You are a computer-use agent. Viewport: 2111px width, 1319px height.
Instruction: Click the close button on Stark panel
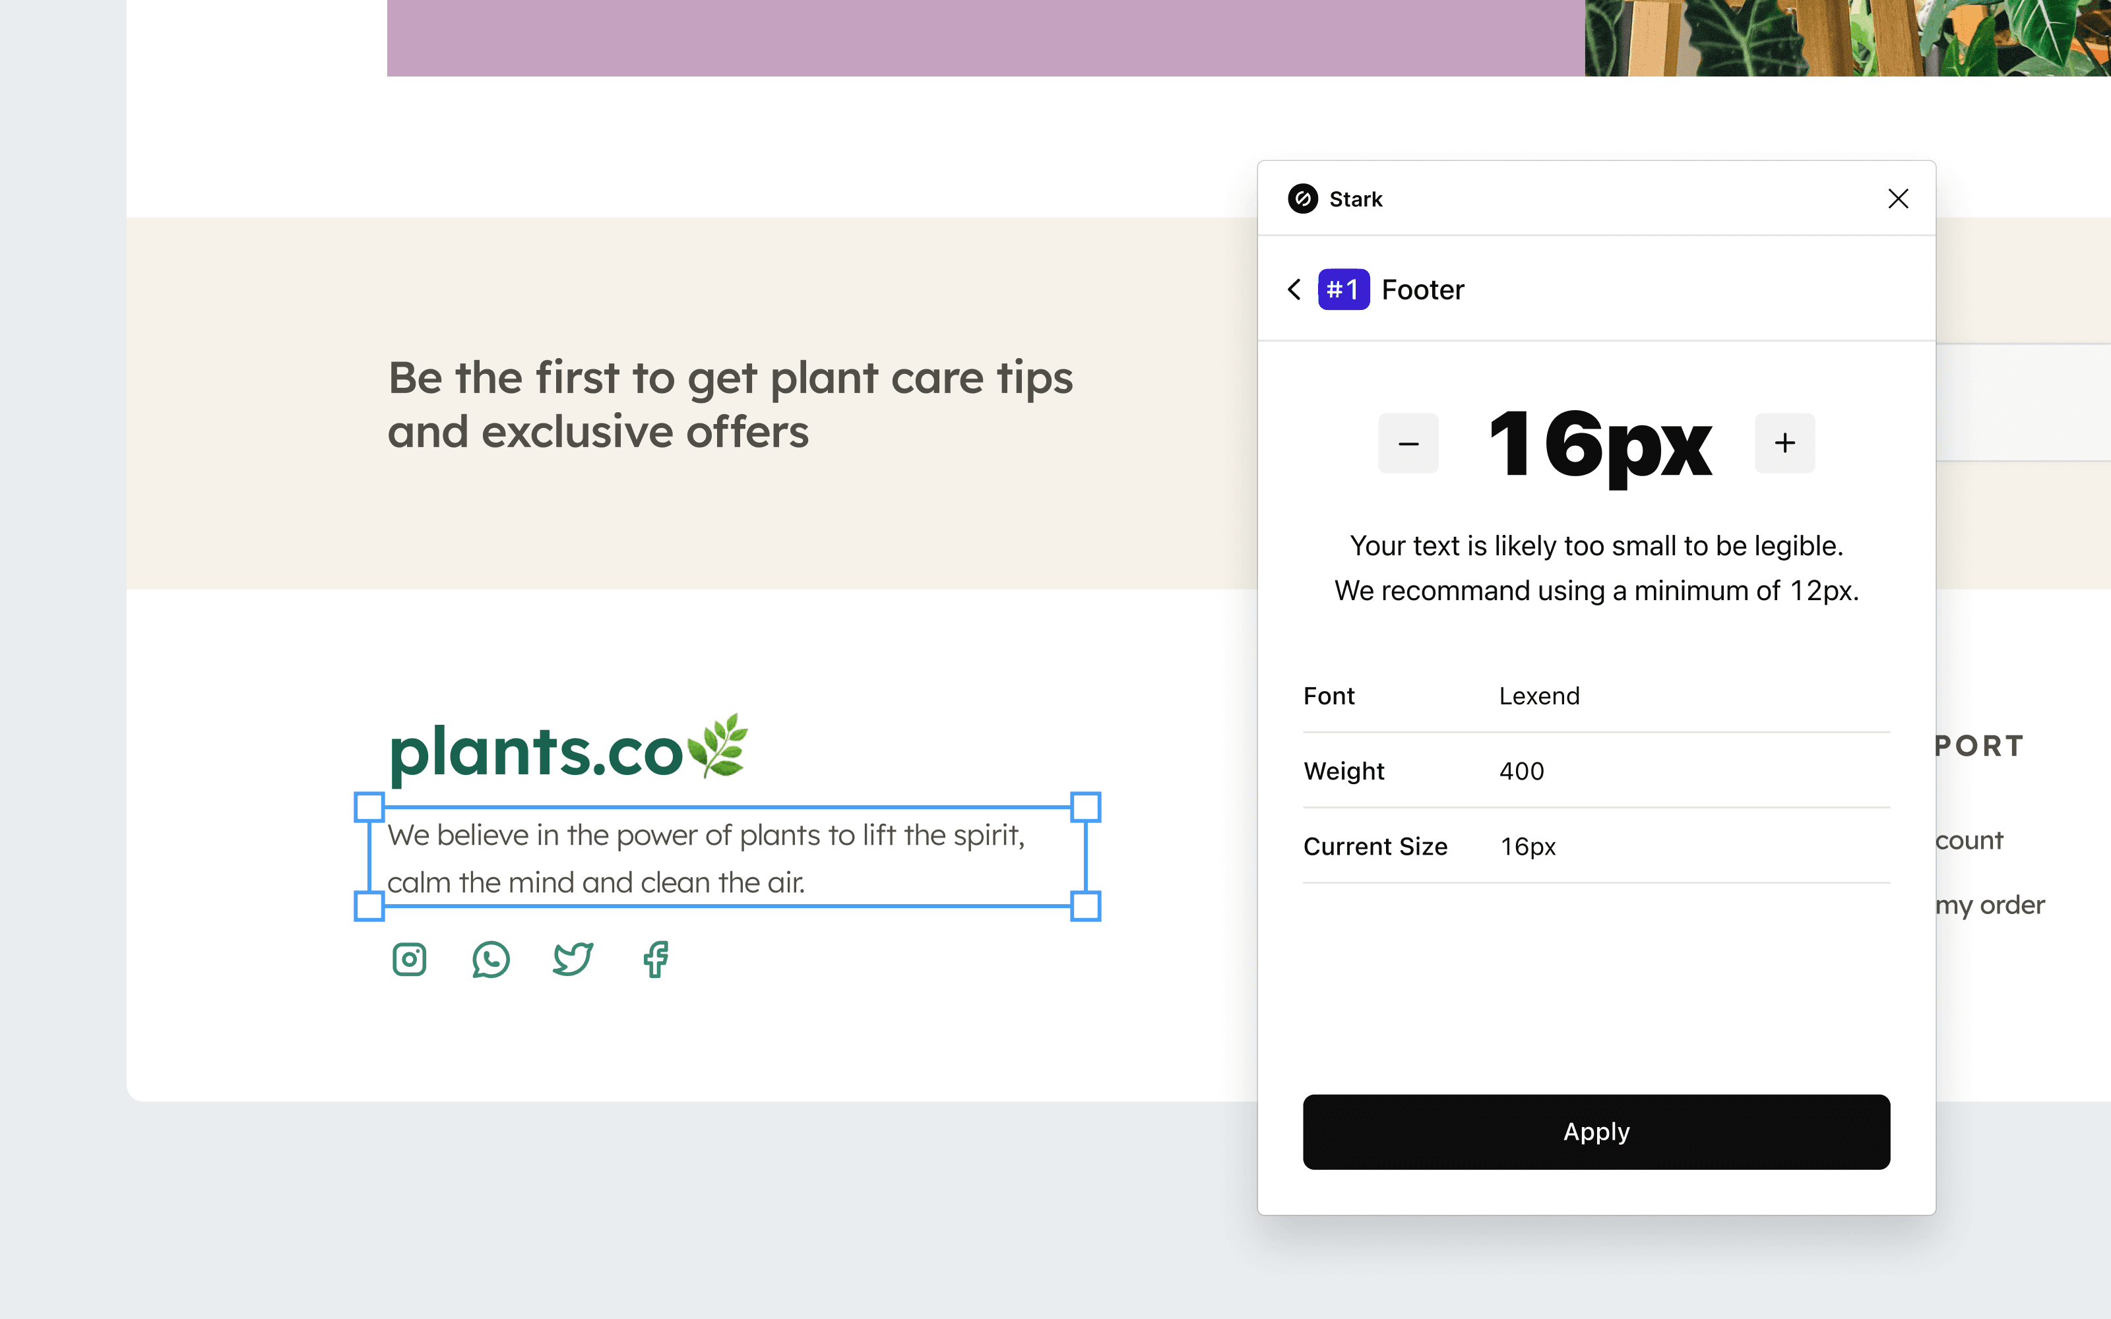click(1897, 199)
